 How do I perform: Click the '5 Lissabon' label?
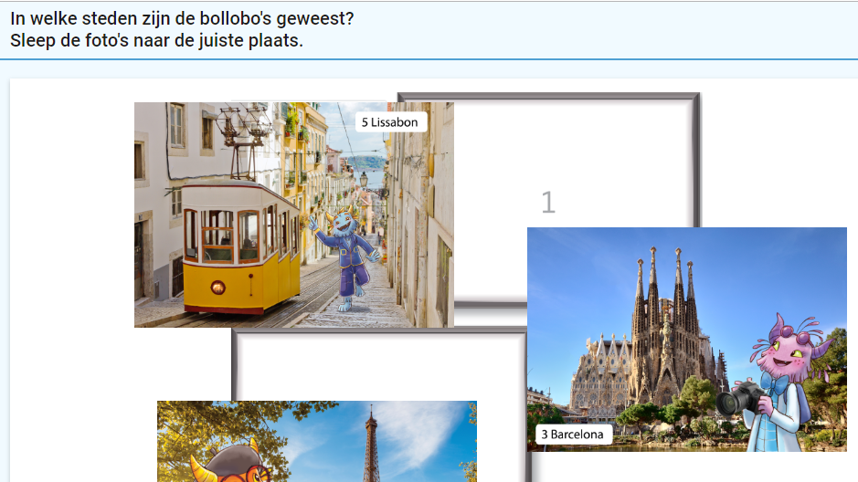390,122
